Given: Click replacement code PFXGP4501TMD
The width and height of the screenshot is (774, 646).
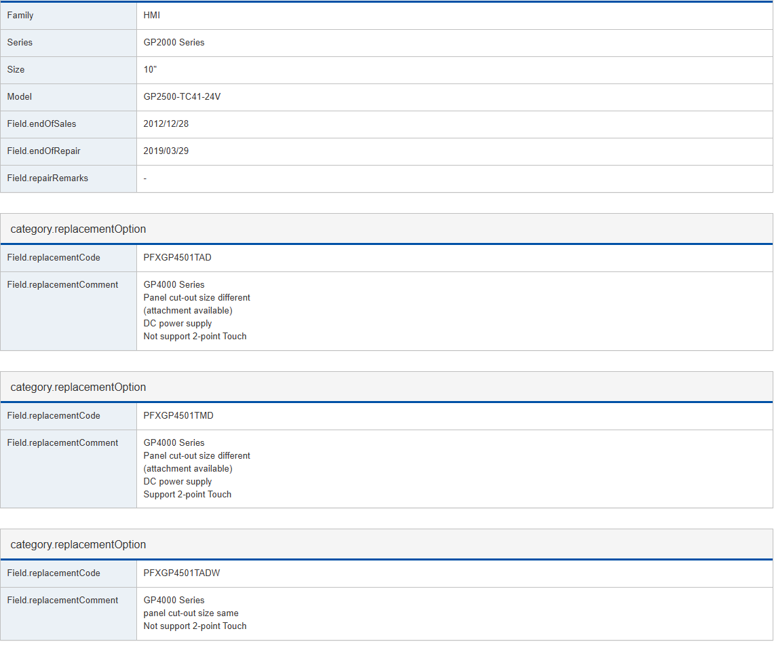Looking at the screenshot, I should [x=178, y=416].
